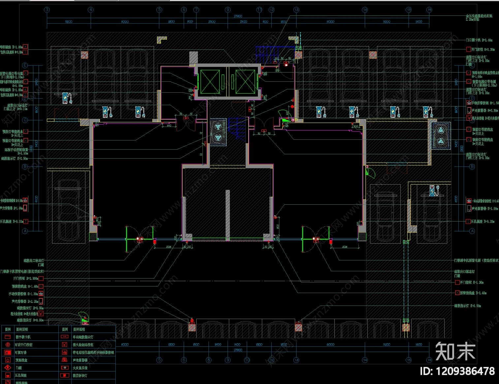Select the diamond 门磁 symbol in the legend
The width and height of the screenshot is (499, 384).
tap(8, 368)
